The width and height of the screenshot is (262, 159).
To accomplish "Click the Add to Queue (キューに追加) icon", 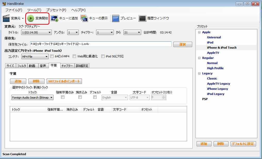I will [x=54, y=18].
